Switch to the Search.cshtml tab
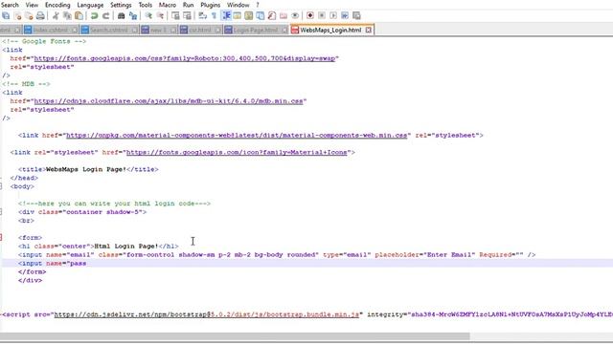 (x=108, y=30)
